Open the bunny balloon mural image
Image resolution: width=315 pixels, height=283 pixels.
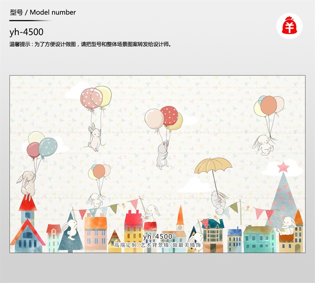pyautogui.click(x=157, y=164)
